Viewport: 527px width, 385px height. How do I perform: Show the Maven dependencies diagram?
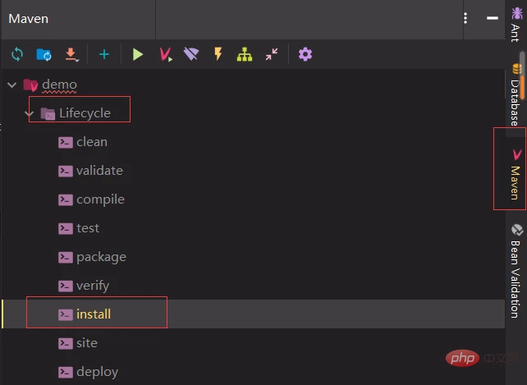tap(245, 54)
